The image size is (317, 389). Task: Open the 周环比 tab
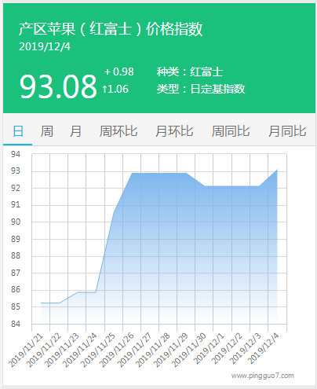pyautogui.click(x=118, y=131)
